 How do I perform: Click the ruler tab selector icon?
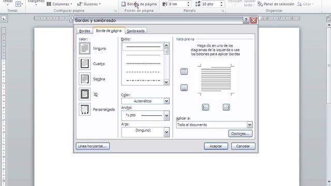click(4, 19)
